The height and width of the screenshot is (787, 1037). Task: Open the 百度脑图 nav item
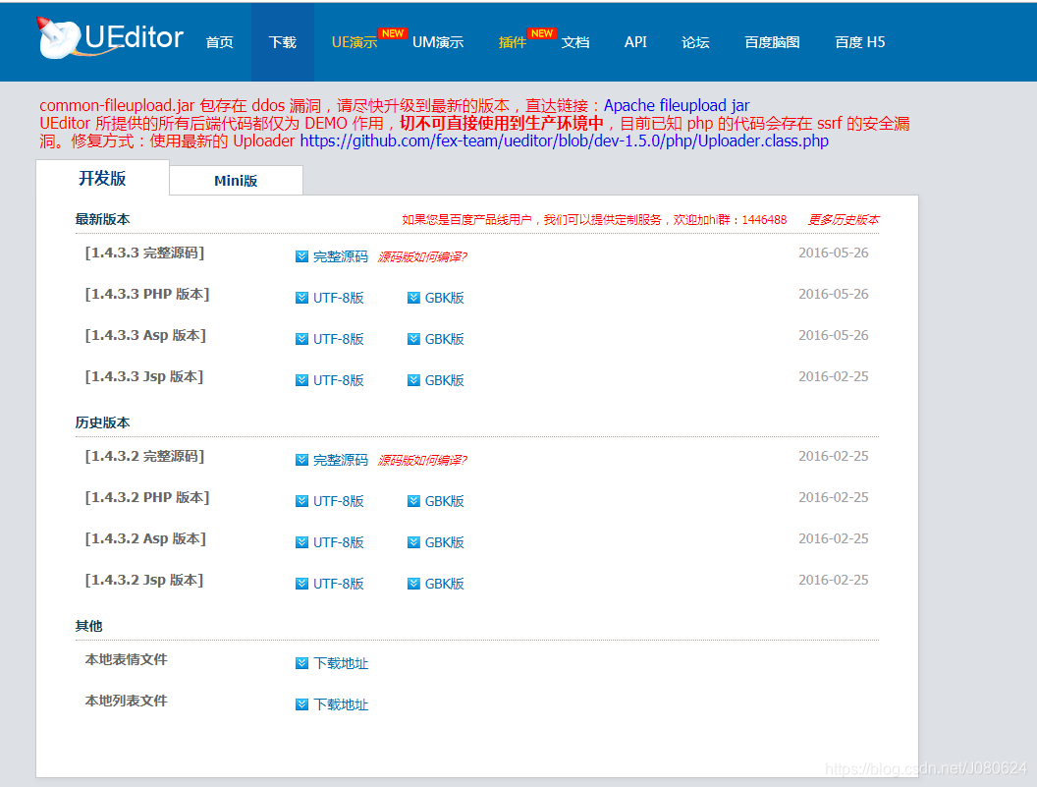pyautogui.click(x=773, y=42)
